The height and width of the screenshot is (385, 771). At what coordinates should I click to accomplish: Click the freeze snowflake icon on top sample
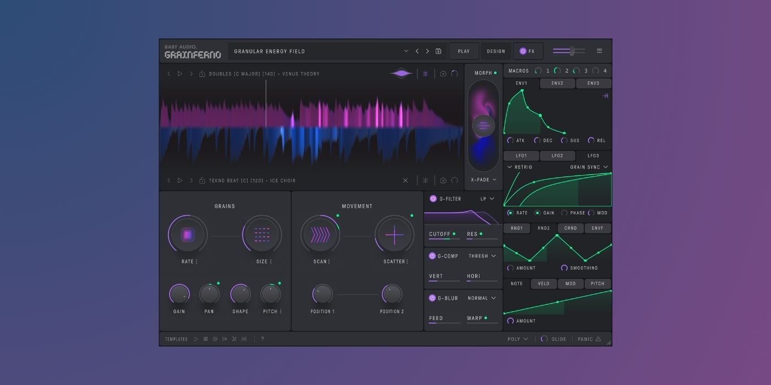(x=425, y=74)
